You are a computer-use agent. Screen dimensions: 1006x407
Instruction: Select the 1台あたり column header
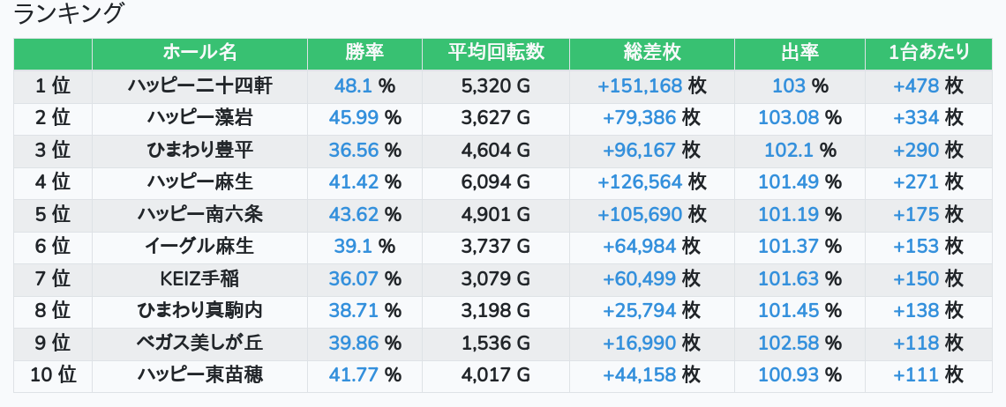[x=929, y=53]
